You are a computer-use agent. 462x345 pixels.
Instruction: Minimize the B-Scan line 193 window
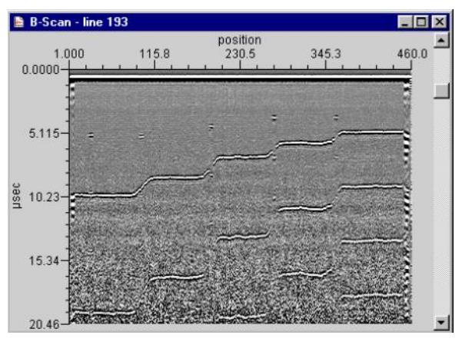click(404, 22)
